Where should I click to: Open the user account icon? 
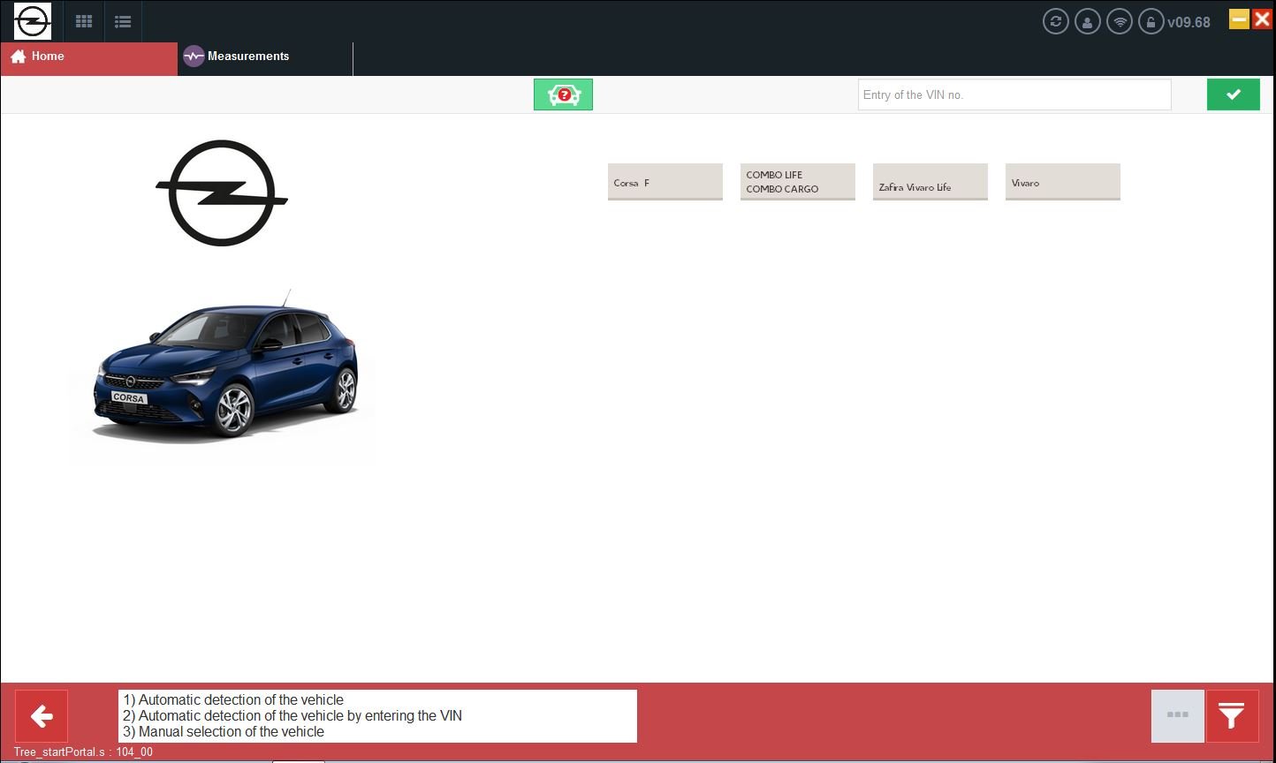(x=1087, y=21)
